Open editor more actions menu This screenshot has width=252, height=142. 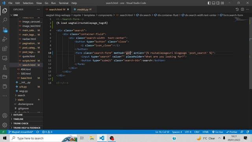point(248,9)
